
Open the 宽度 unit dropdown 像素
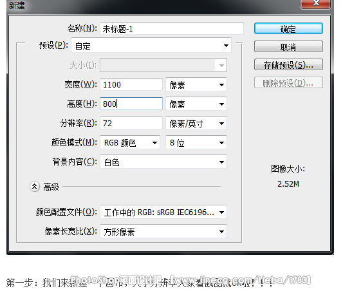(x=196, y=84)
